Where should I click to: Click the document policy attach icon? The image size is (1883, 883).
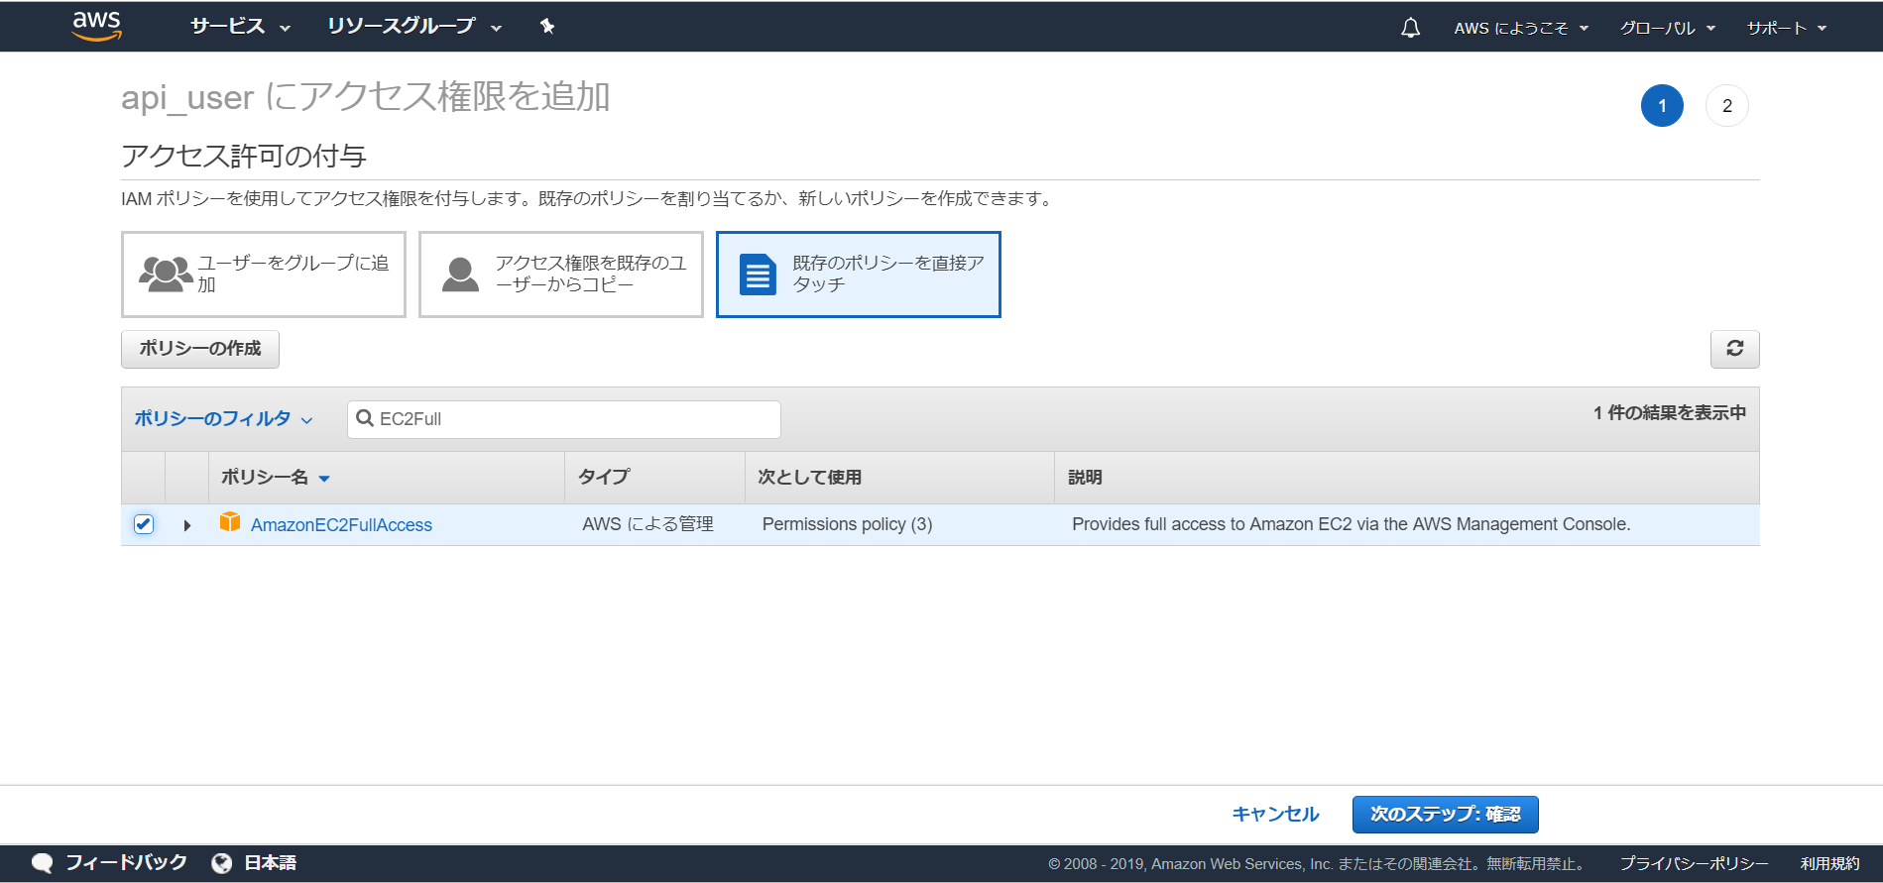click(x=759, y=275)
